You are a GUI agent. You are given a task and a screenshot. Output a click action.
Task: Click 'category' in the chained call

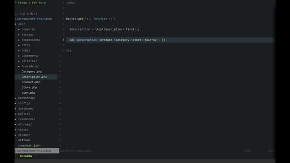tap(122, 40)
